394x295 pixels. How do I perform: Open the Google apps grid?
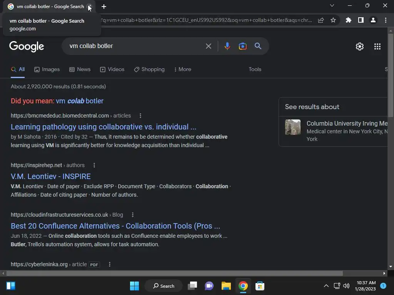click(377, 46)
